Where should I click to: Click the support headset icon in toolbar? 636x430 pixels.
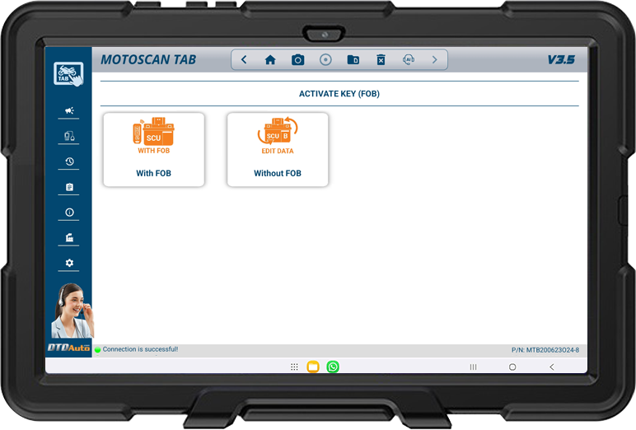(x=409, y=60)
